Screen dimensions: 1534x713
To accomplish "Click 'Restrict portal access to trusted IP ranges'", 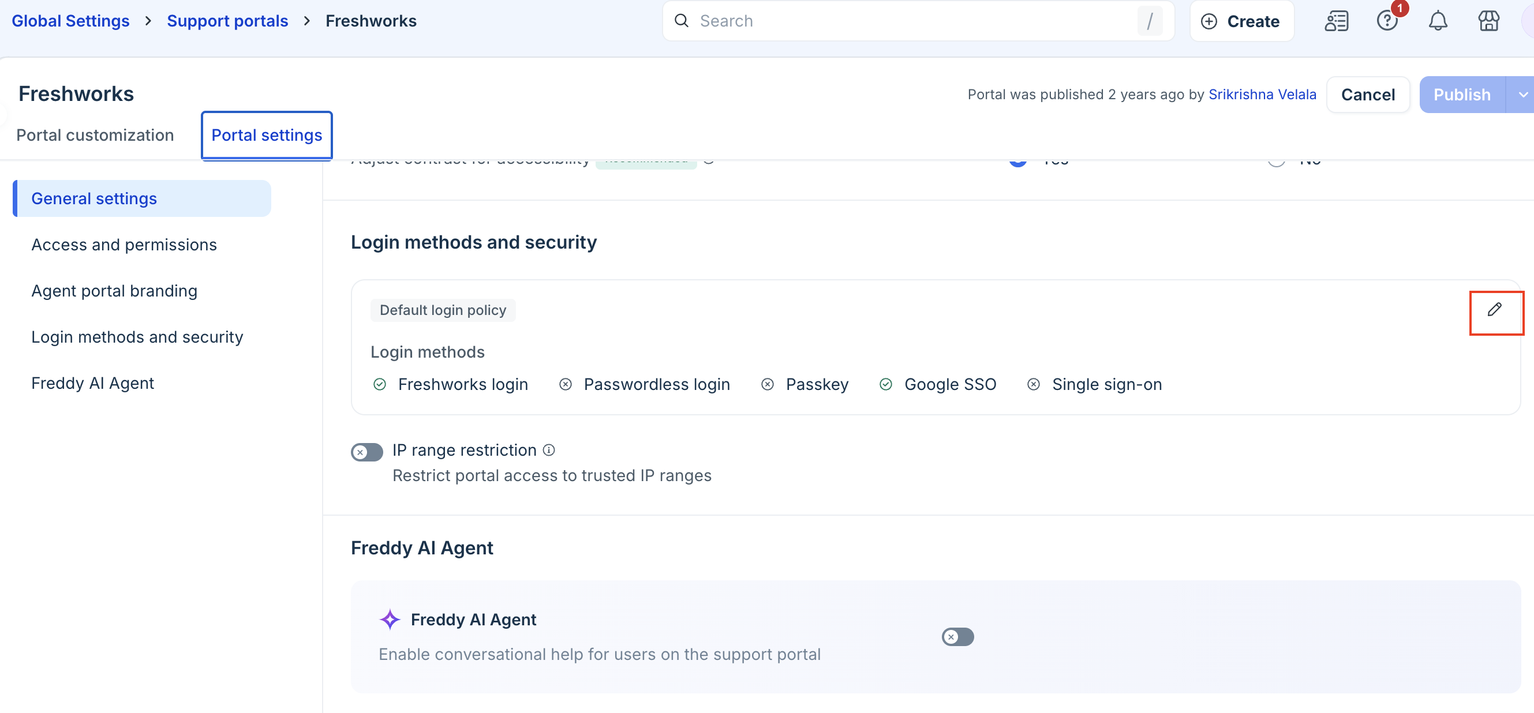I will click(551, 475).
